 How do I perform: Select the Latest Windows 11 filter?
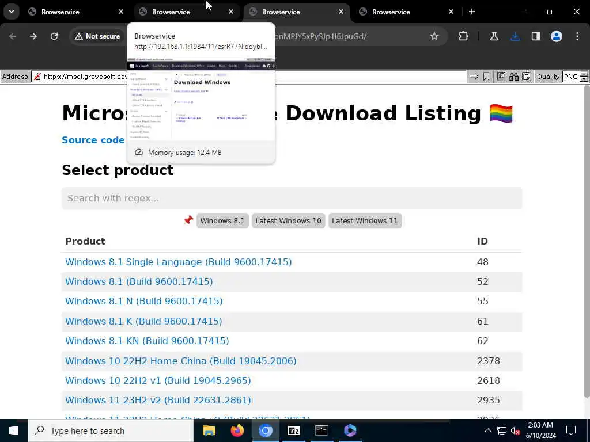365,220
